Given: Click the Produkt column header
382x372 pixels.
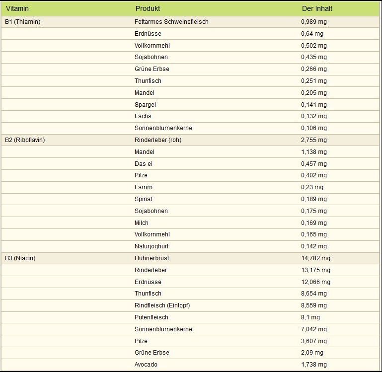Looking at the screenshot, I should point(148,8).
